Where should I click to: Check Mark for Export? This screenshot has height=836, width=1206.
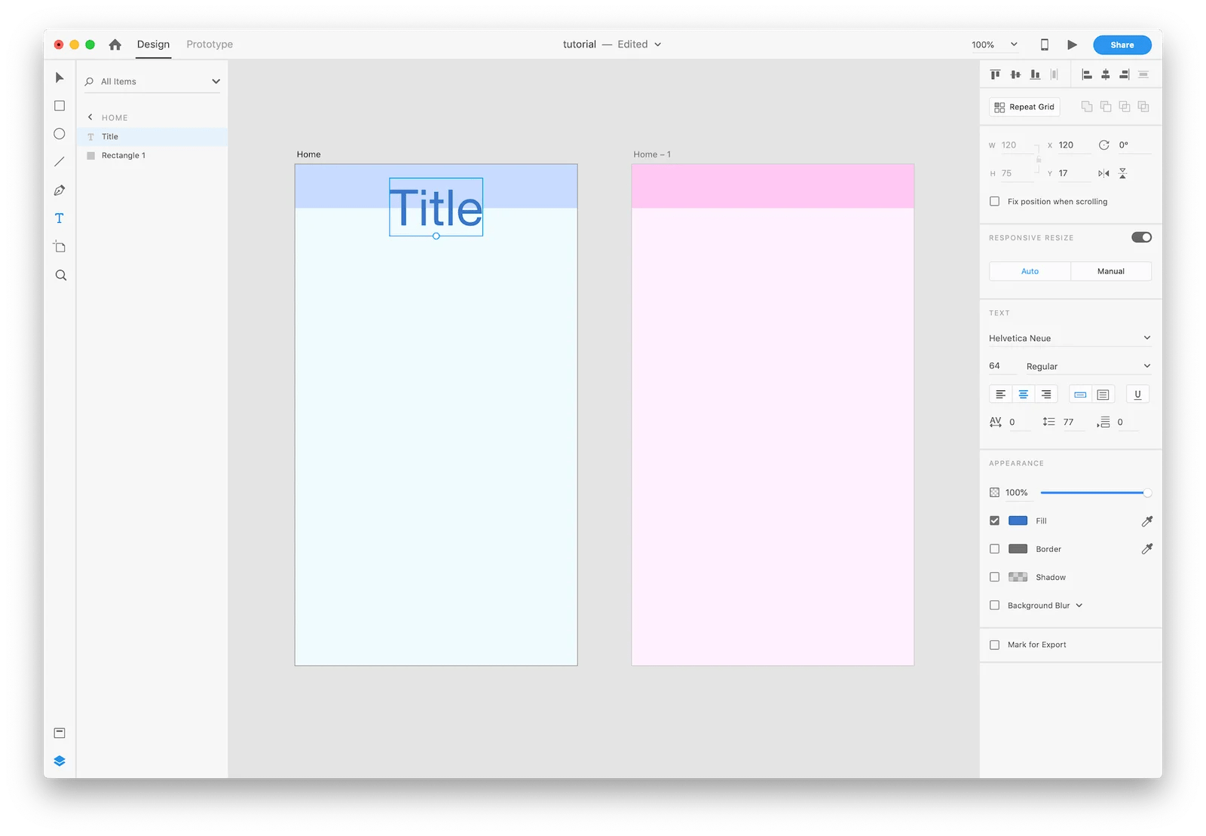pyautogui.click(x=995, y=645)
